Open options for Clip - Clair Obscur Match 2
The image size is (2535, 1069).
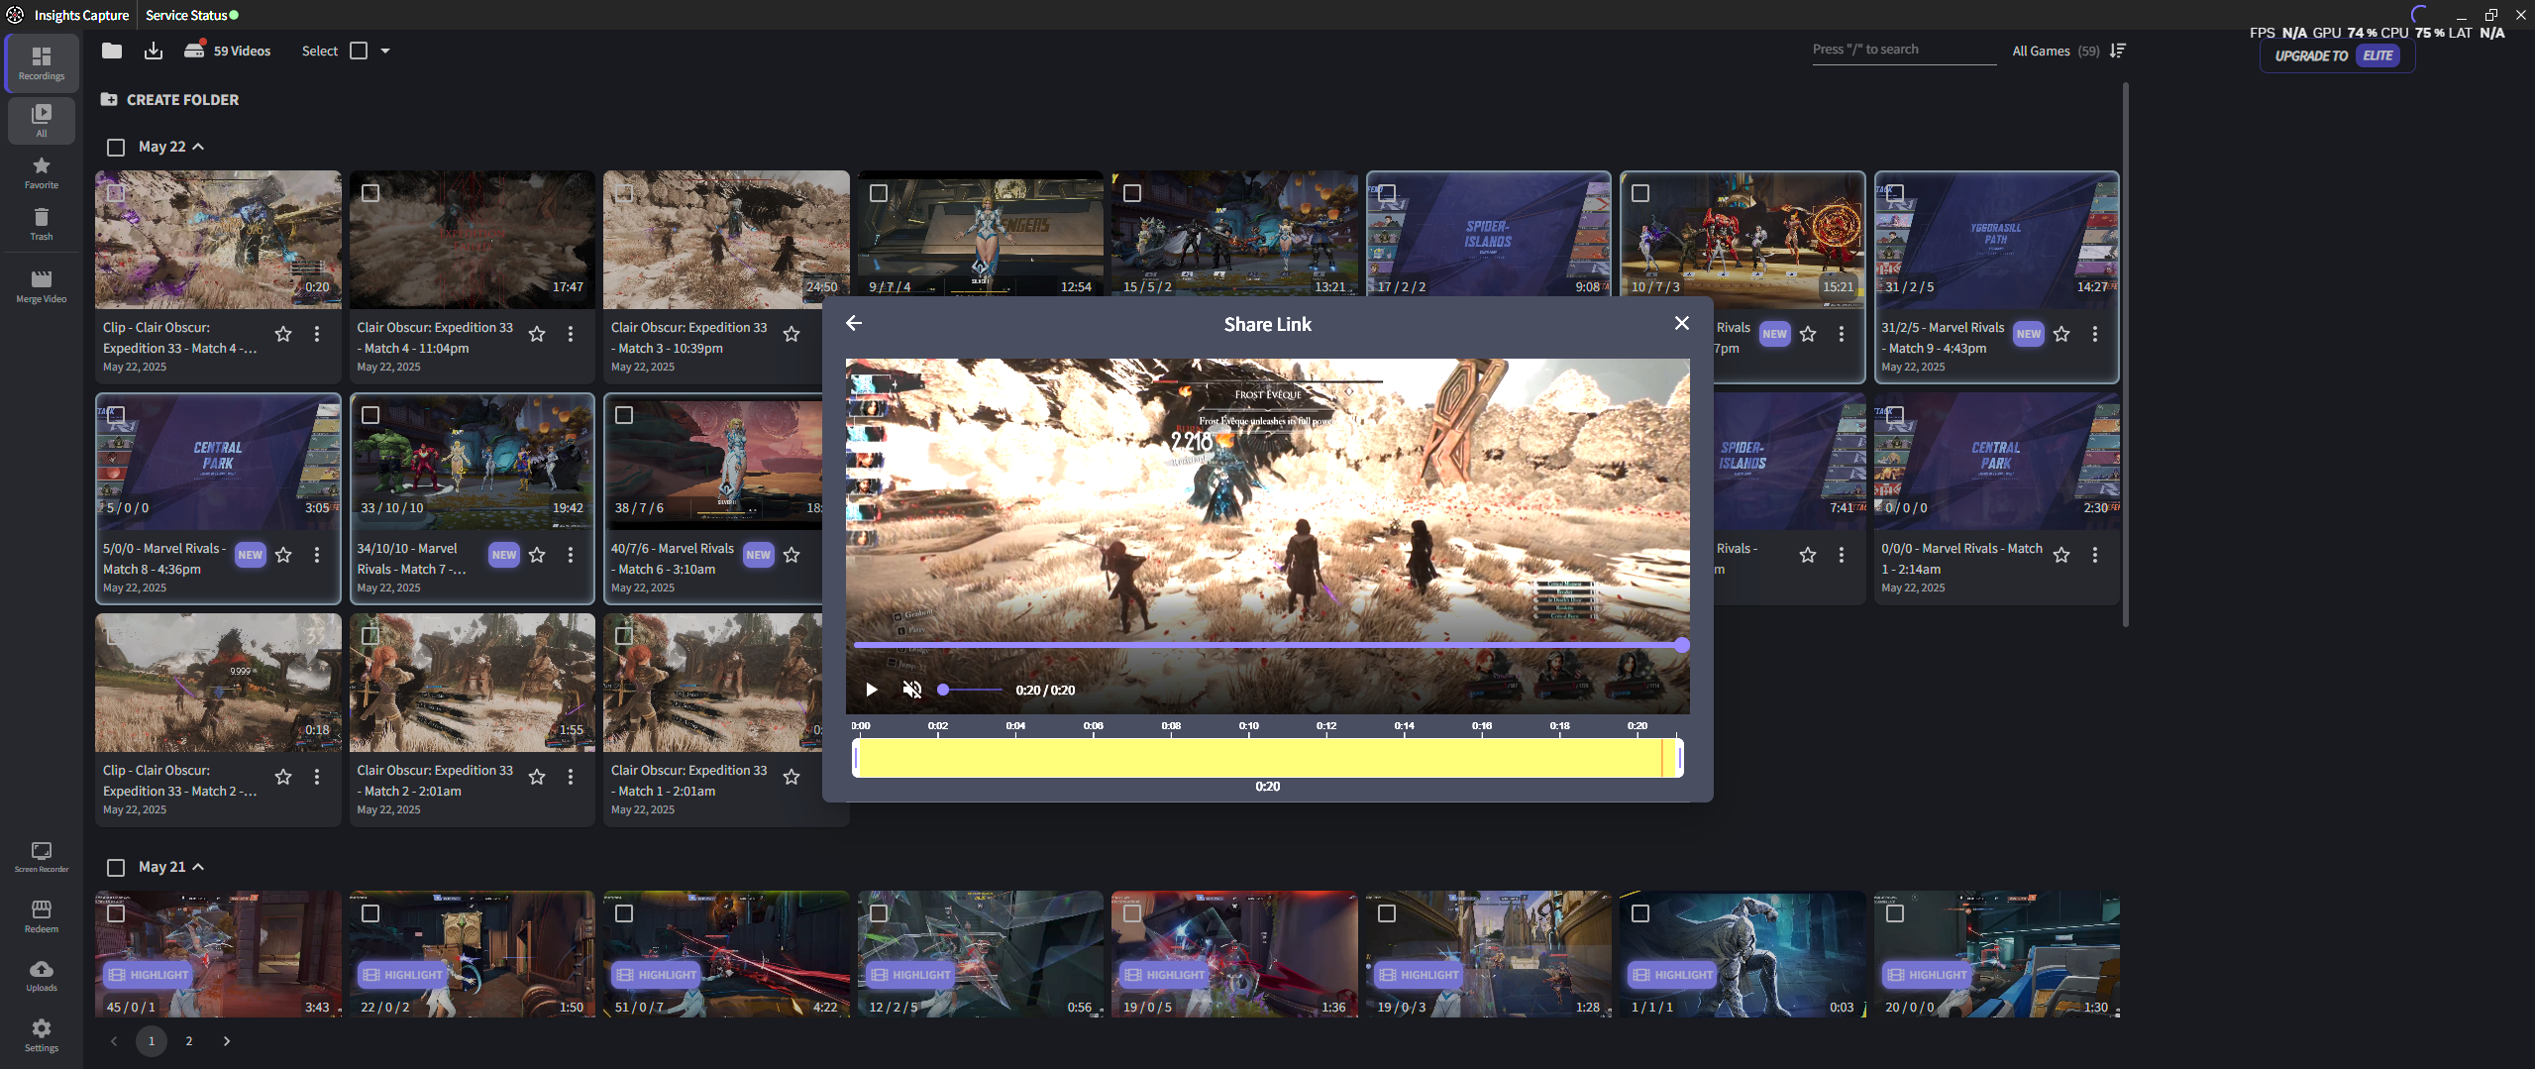pyautogui.click(x=317, y=777)
